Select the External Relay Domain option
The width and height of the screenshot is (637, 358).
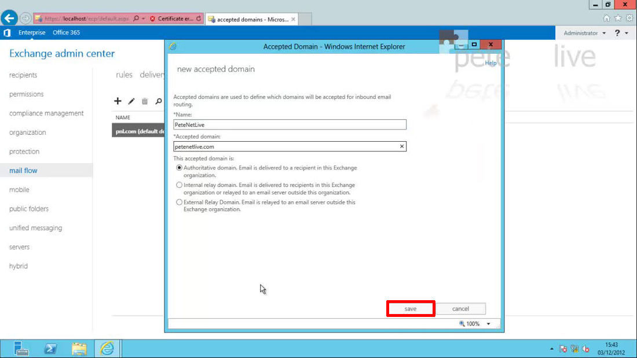pyautogui.click(x=179, y=202)
